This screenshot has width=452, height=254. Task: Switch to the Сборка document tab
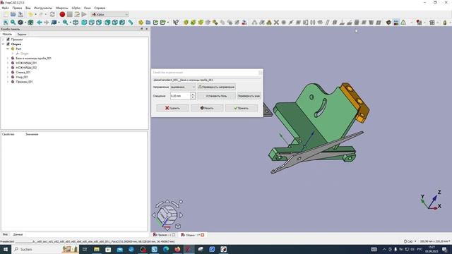pos(193,235)
